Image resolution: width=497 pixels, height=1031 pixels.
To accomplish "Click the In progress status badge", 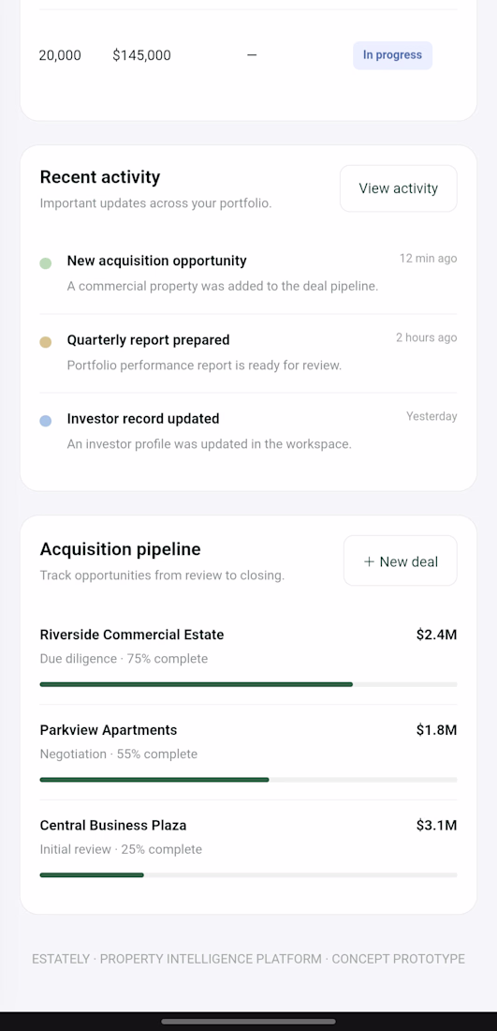I will pos(392,55).
